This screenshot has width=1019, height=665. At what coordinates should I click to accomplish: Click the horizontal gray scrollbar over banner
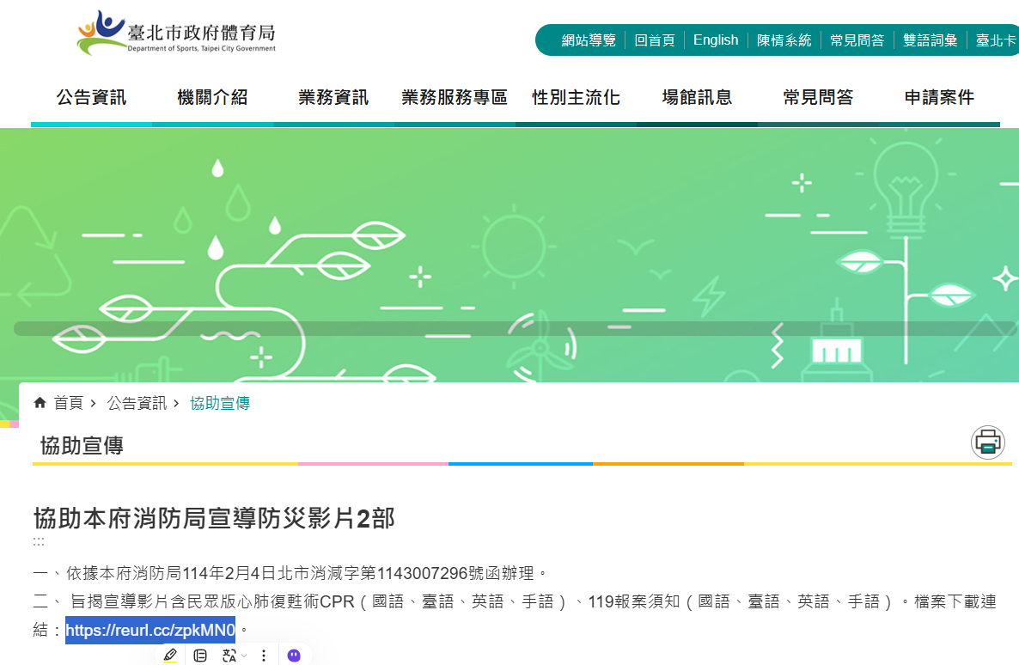(516, 328)
